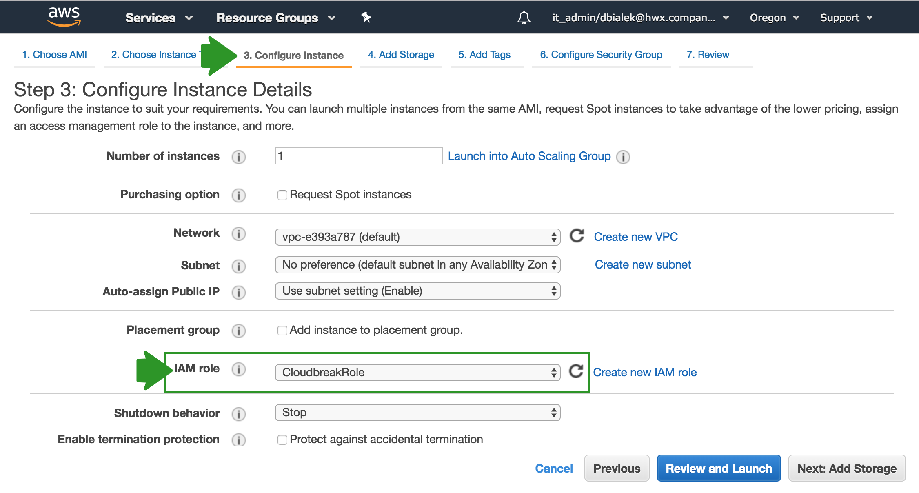Expand the Shutdown behavior dropdown
Image resolution: width=919 pixels, height=493 pixels.
417,412
